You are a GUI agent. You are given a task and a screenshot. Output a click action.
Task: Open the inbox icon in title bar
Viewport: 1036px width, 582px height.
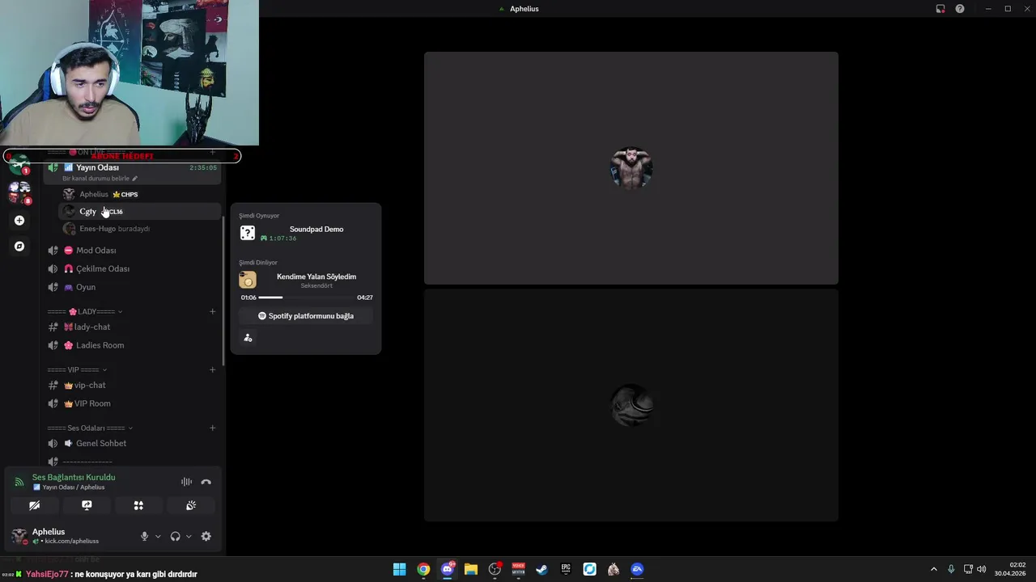[940, 9]
